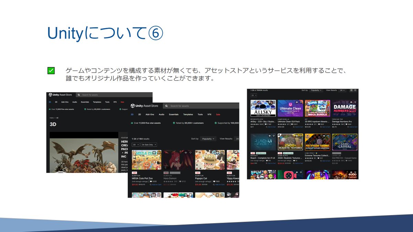Open the Popularity sort dropdown in the right screenshot
This screenshot has width=413, height=232.
tap(316, 90)
